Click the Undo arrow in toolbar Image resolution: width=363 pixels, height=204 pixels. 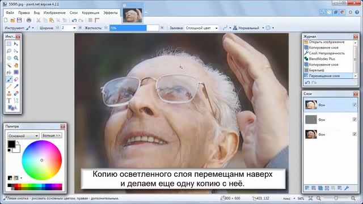click(74, 20)
